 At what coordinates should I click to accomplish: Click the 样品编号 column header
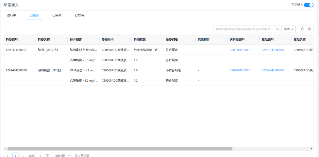pos(268,40)
